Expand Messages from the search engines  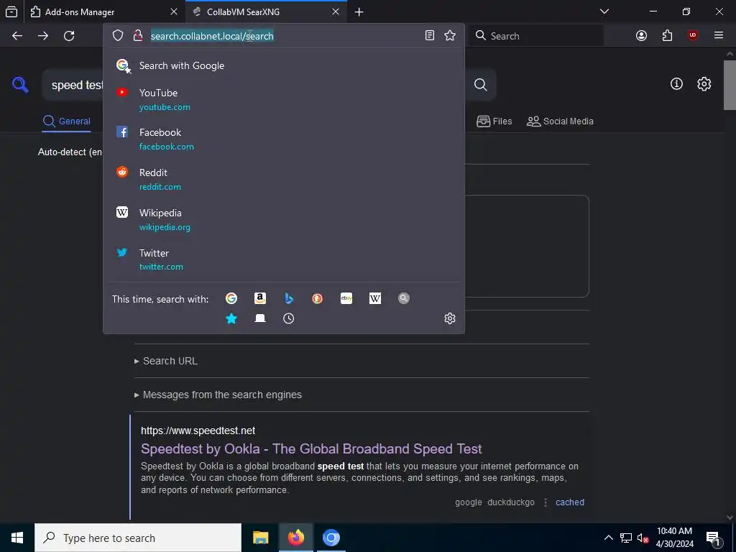[x=218, y=395]
